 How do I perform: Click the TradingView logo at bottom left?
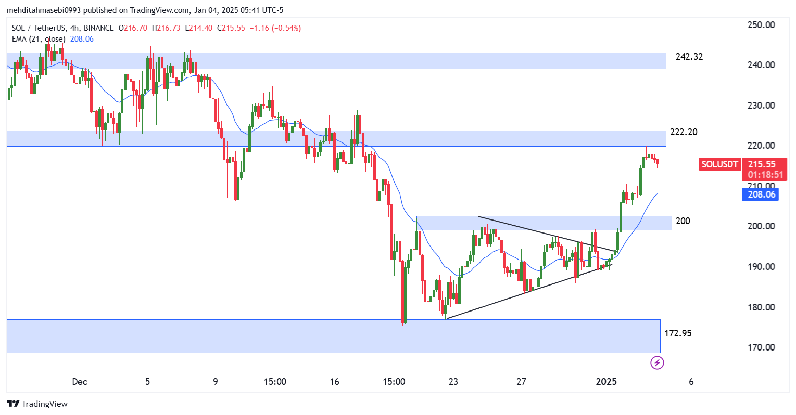coord(37,404)
